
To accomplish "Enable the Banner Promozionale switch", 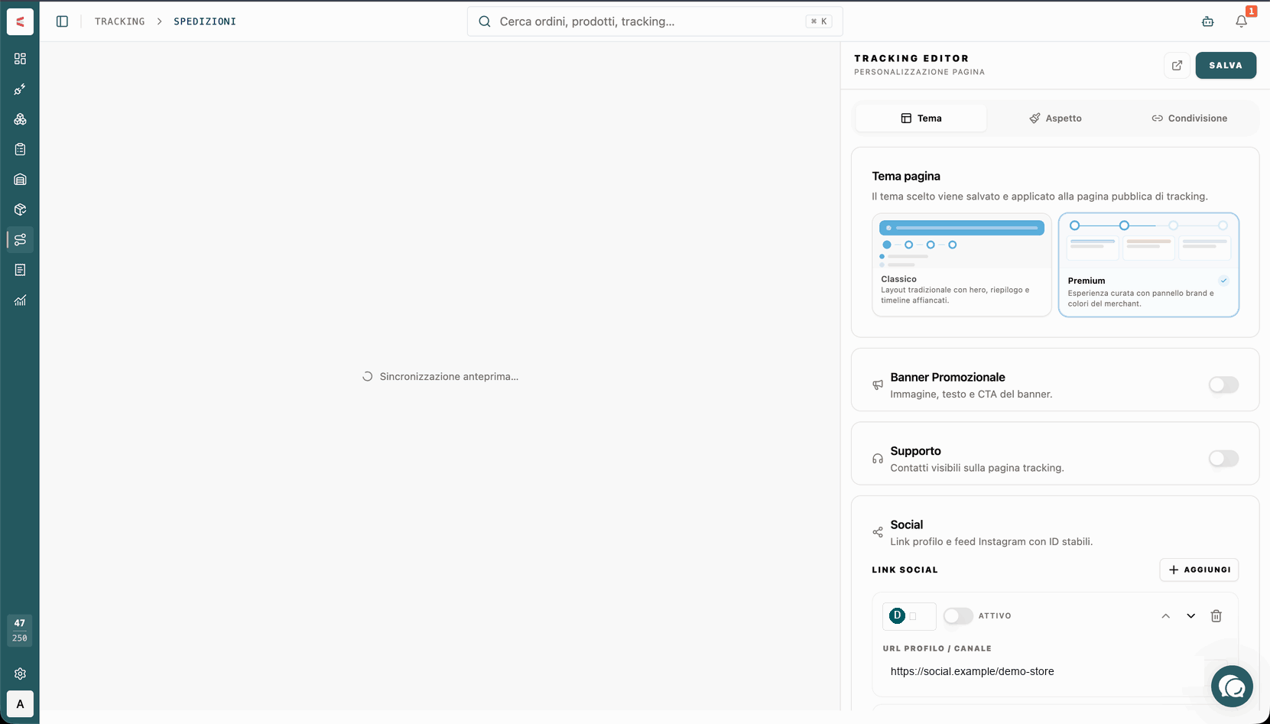I will click(1223, 385).
